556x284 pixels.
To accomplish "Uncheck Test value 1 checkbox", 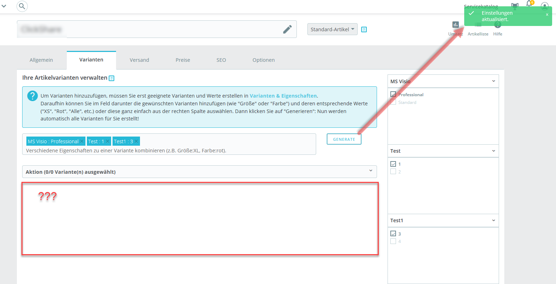I will pos(393,164).
